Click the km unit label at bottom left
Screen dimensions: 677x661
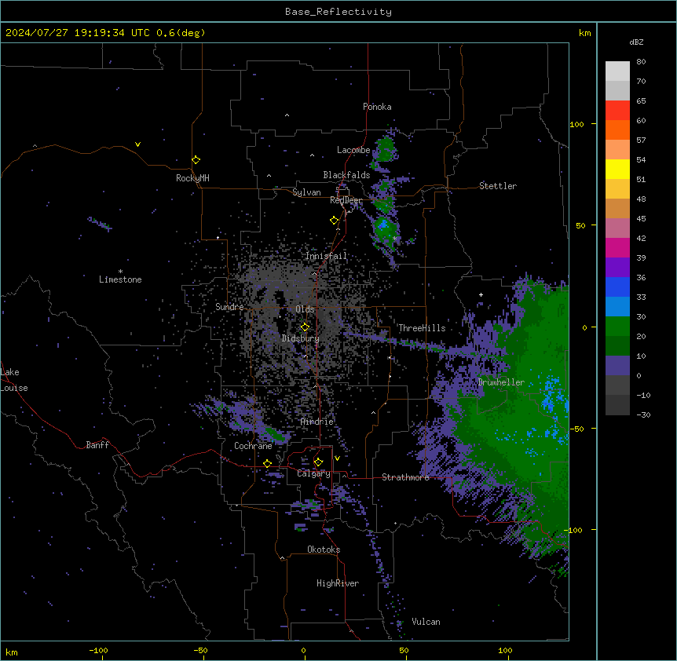click(x=12, y=652)
